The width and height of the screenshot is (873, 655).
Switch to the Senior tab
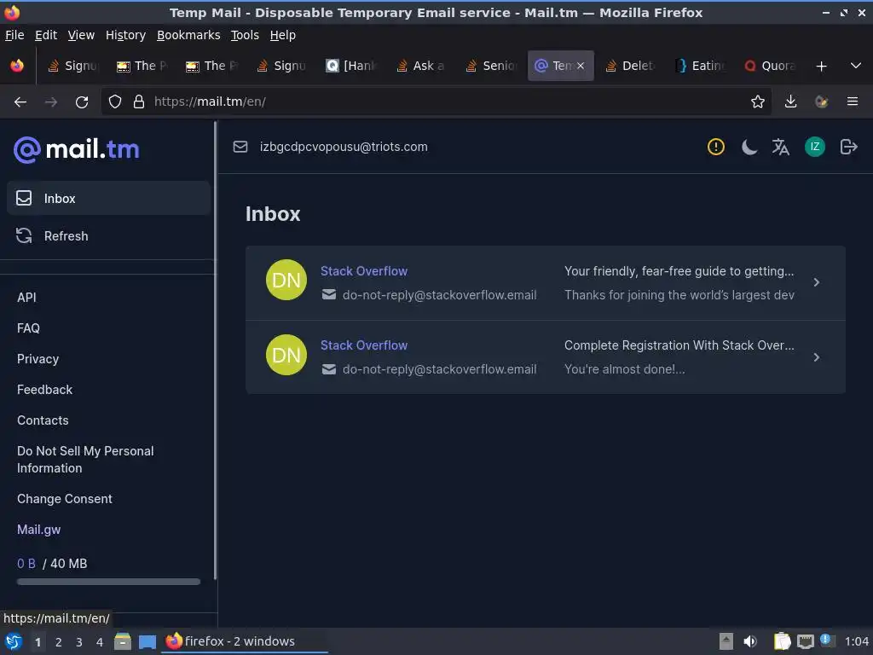pos(492,66)
